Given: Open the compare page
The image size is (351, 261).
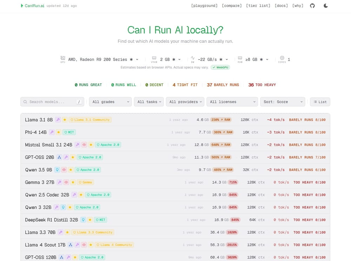Looking at the screenshot, I should [232, 6].
